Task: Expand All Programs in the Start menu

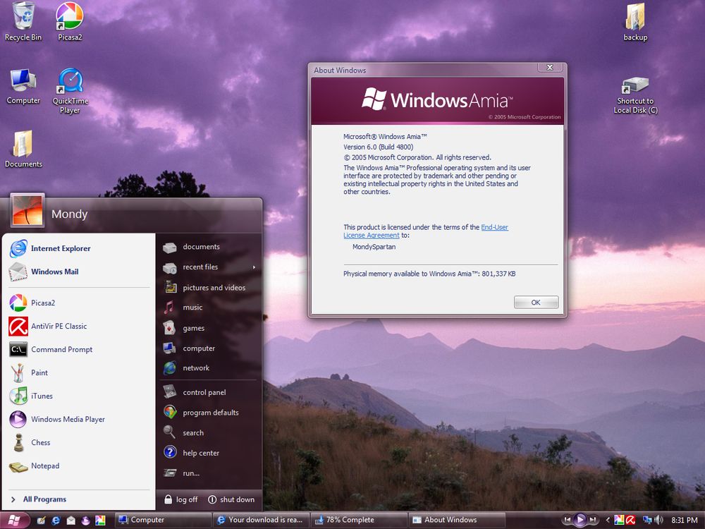Action: [79, 499]
